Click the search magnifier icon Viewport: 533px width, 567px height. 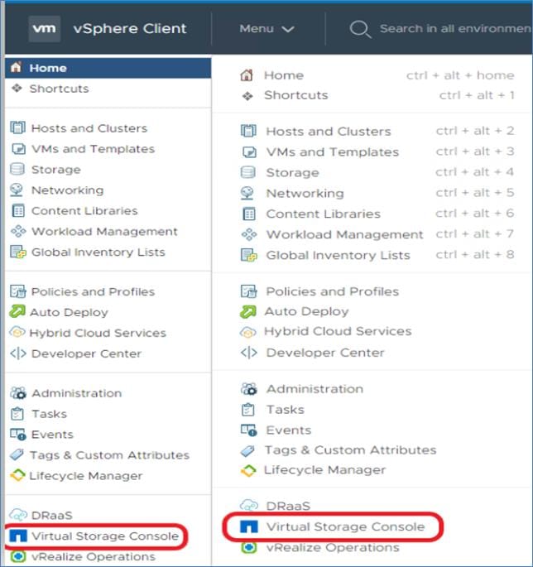(360, 29)
